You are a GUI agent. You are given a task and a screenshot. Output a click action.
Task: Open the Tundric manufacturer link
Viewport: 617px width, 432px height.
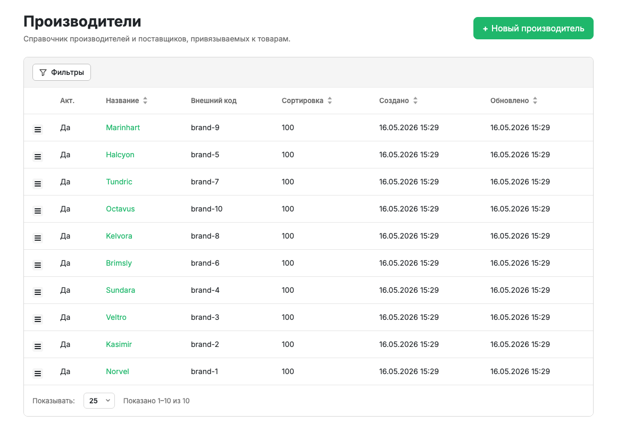119,182
